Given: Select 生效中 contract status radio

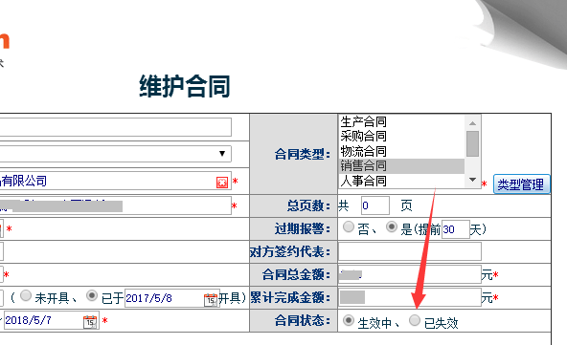Looking at the screenshot, I should click(x=349, y=320).
